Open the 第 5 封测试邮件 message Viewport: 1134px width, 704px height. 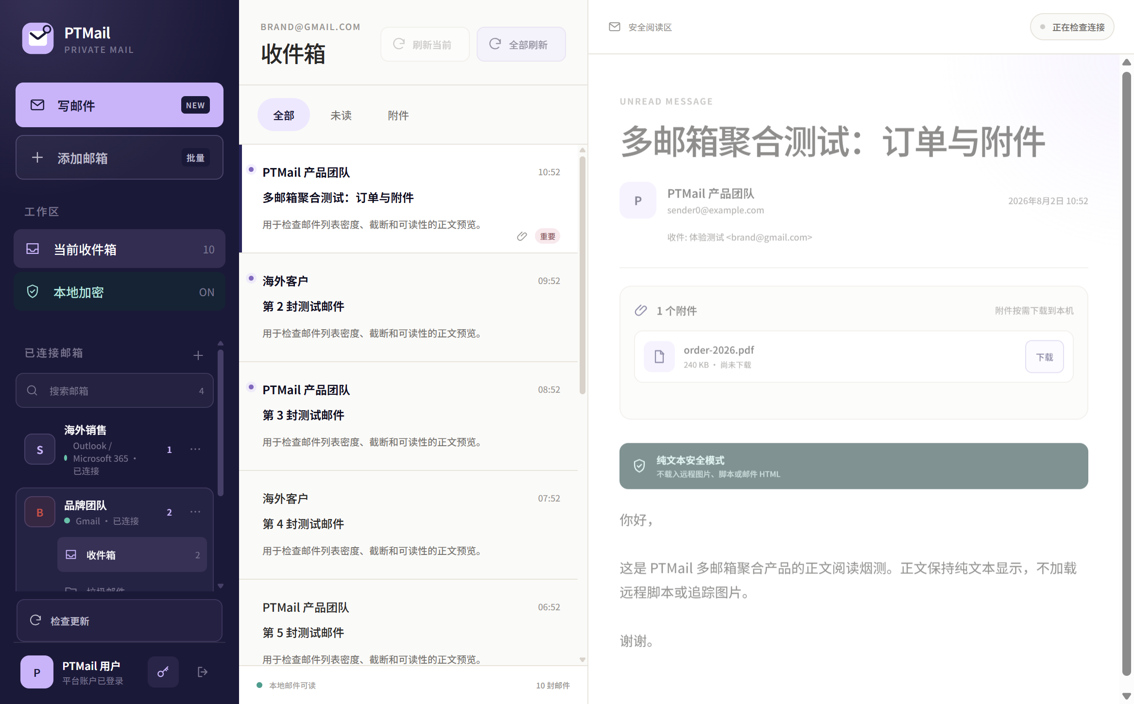pyautogui.click(x=409, y=623)
